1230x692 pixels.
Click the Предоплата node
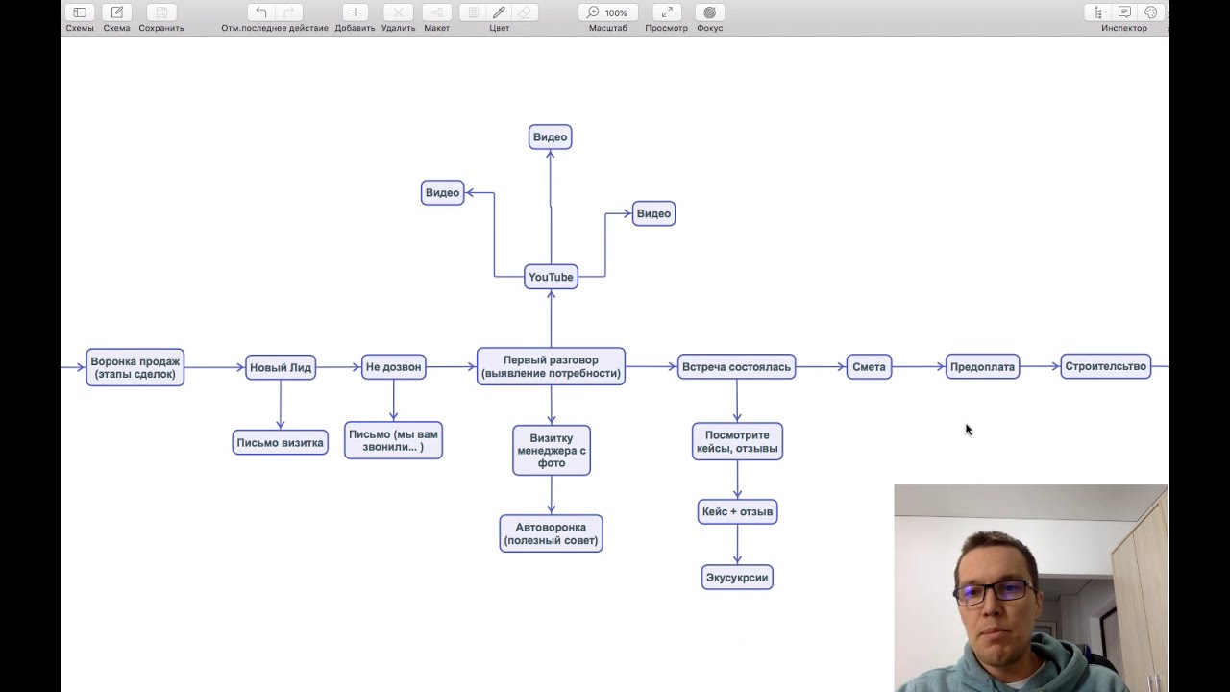click(982, 366)
